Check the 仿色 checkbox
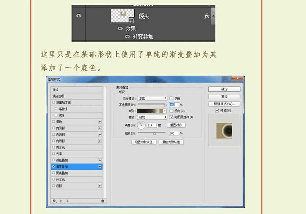Viewport: 306px width, 214px height. pyautogui.click(x=171, y=98)
